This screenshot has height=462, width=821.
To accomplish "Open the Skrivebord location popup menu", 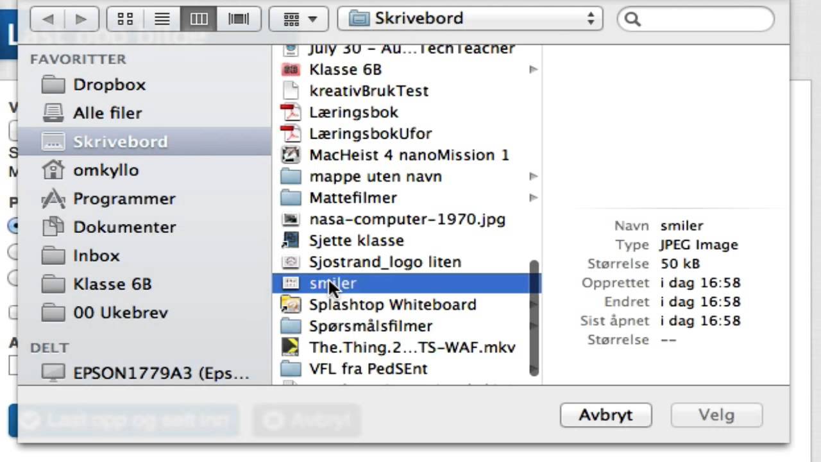I will [470, 19].
